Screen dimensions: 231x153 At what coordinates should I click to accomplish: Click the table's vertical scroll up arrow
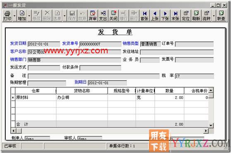(x=211, y=90)
